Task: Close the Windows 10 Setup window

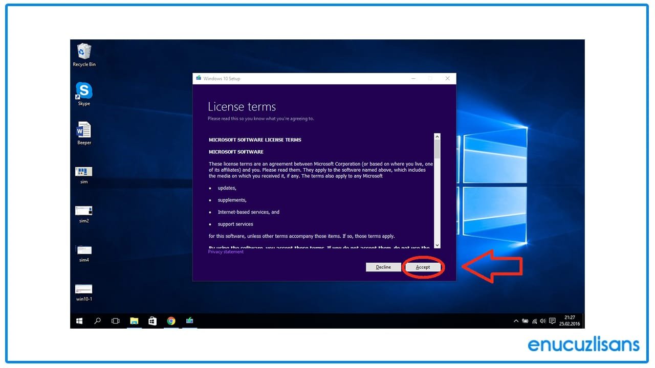Action: (447, 78)
